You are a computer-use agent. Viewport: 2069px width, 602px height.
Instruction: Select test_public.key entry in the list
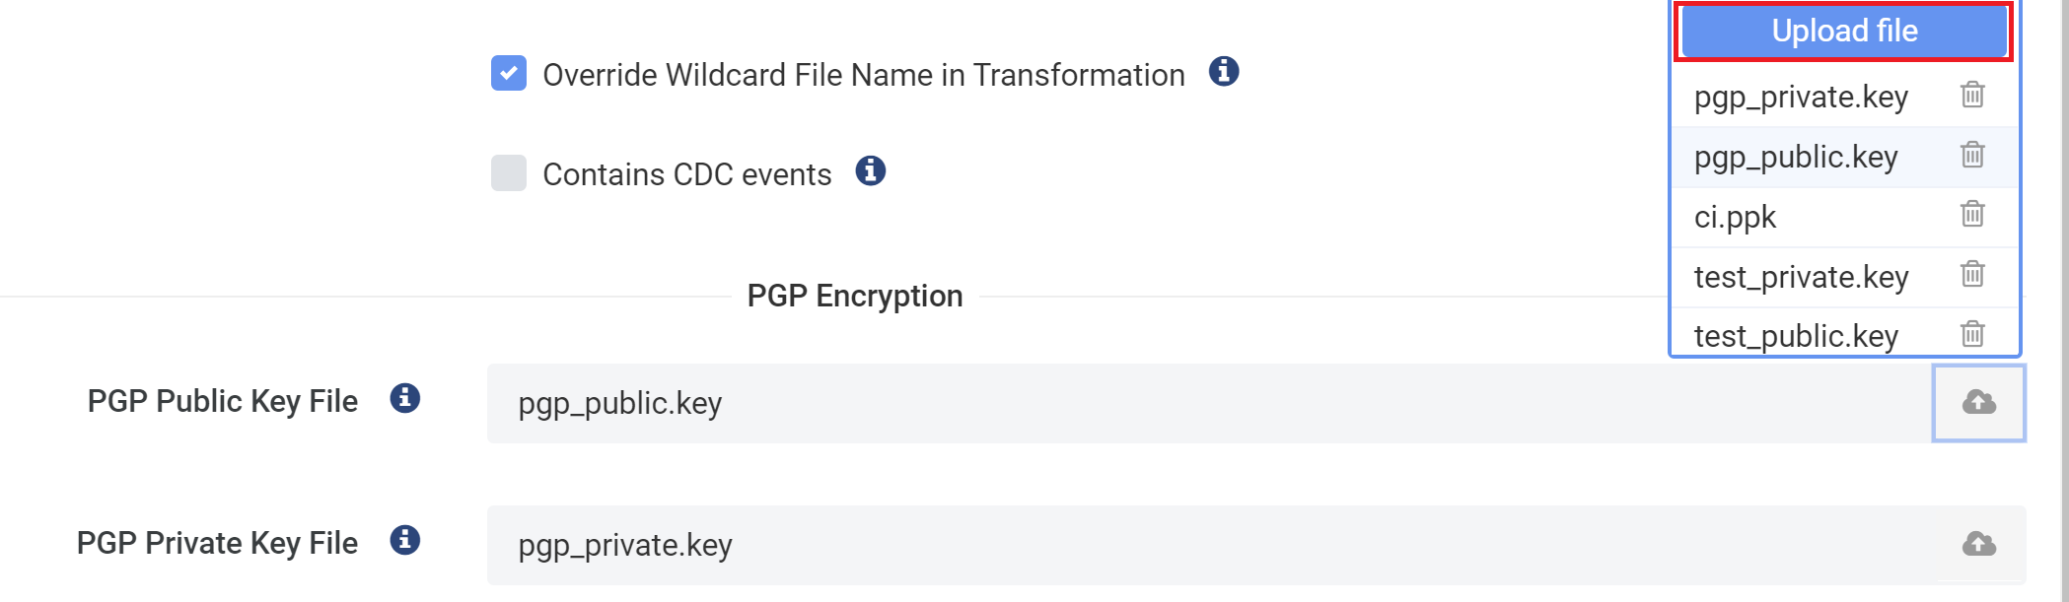(x=1797, y=335)
